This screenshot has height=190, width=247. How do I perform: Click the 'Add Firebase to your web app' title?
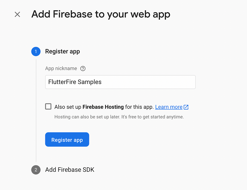[101, 14]
